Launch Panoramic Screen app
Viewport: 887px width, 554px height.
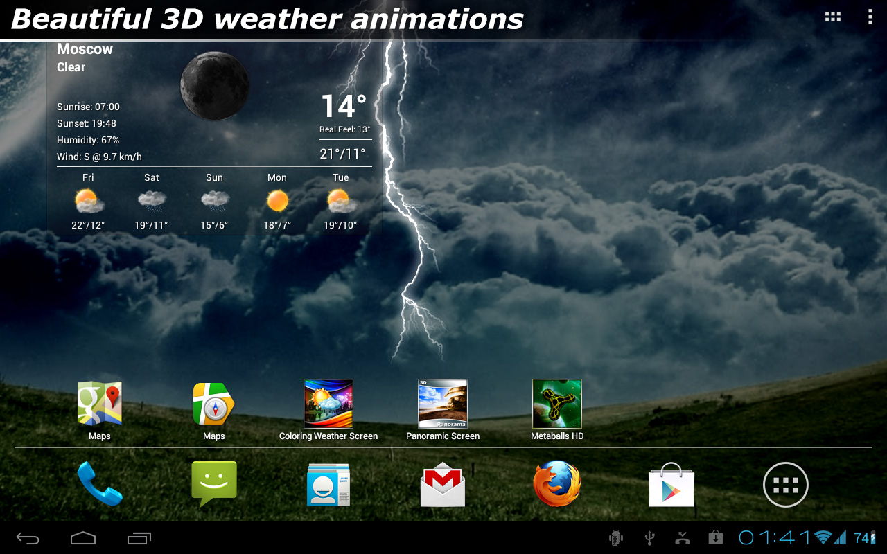(443, 404)
